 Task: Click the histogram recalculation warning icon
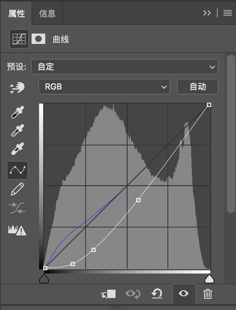point(17,230)
